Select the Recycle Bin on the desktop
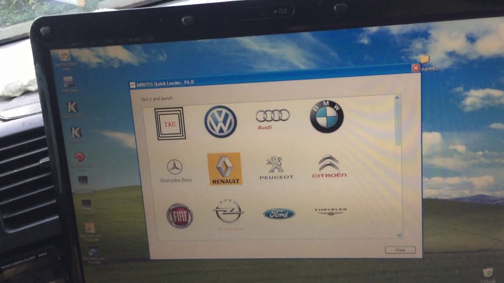 pos(488,275)
